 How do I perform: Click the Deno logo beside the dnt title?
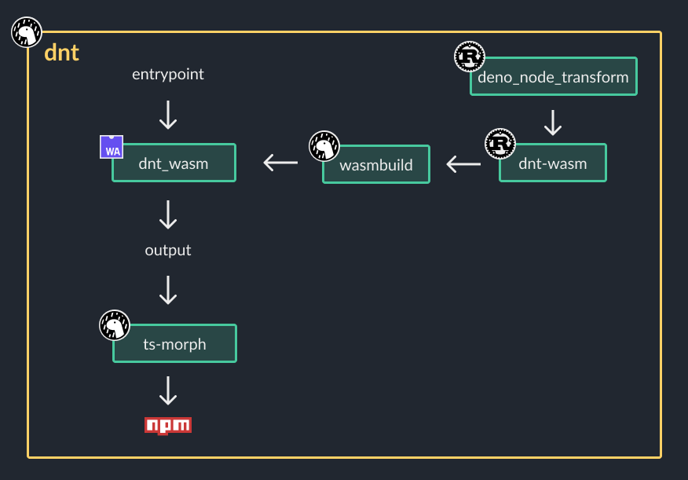27,32
